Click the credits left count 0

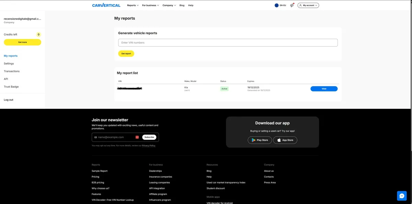(38, 35)
